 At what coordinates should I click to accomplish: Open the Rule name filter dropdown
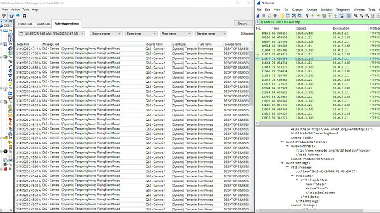(176, 33)
